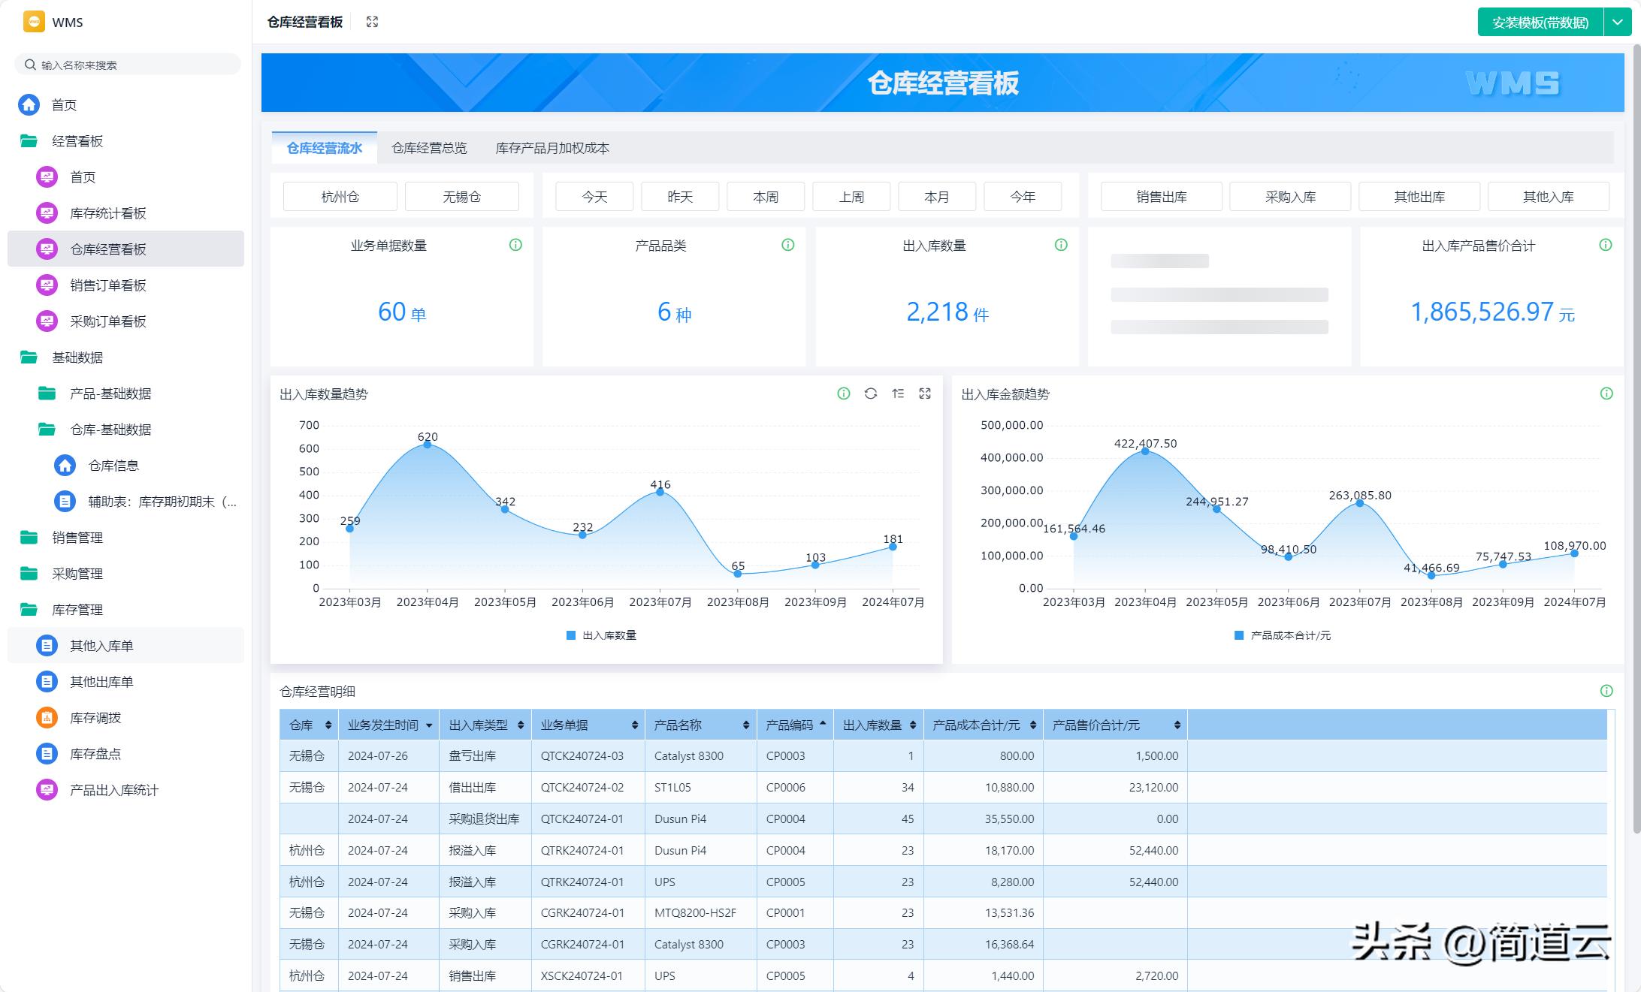1641x992 pixels.
Task: Click the 安装模板(带数据) button
Action: pos(1540,23)
